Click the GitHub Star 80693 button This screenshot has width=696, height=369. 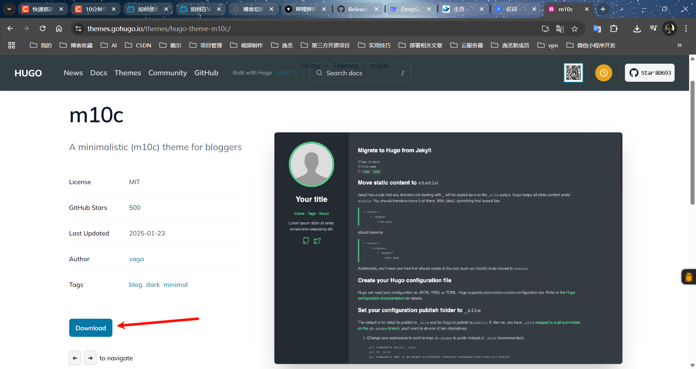650,73
